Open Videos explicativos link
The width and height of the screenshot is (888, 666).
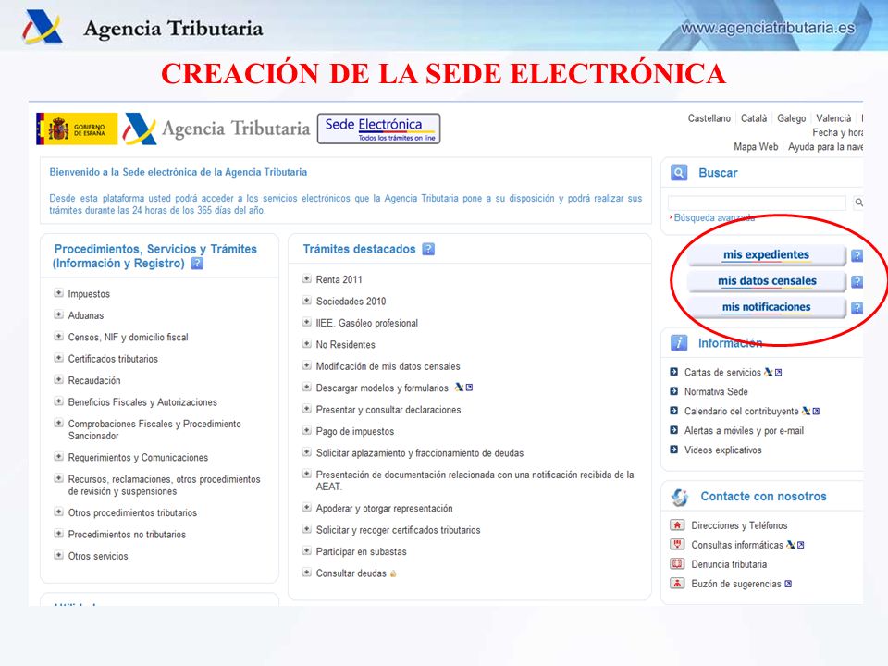tap(723, 450)
